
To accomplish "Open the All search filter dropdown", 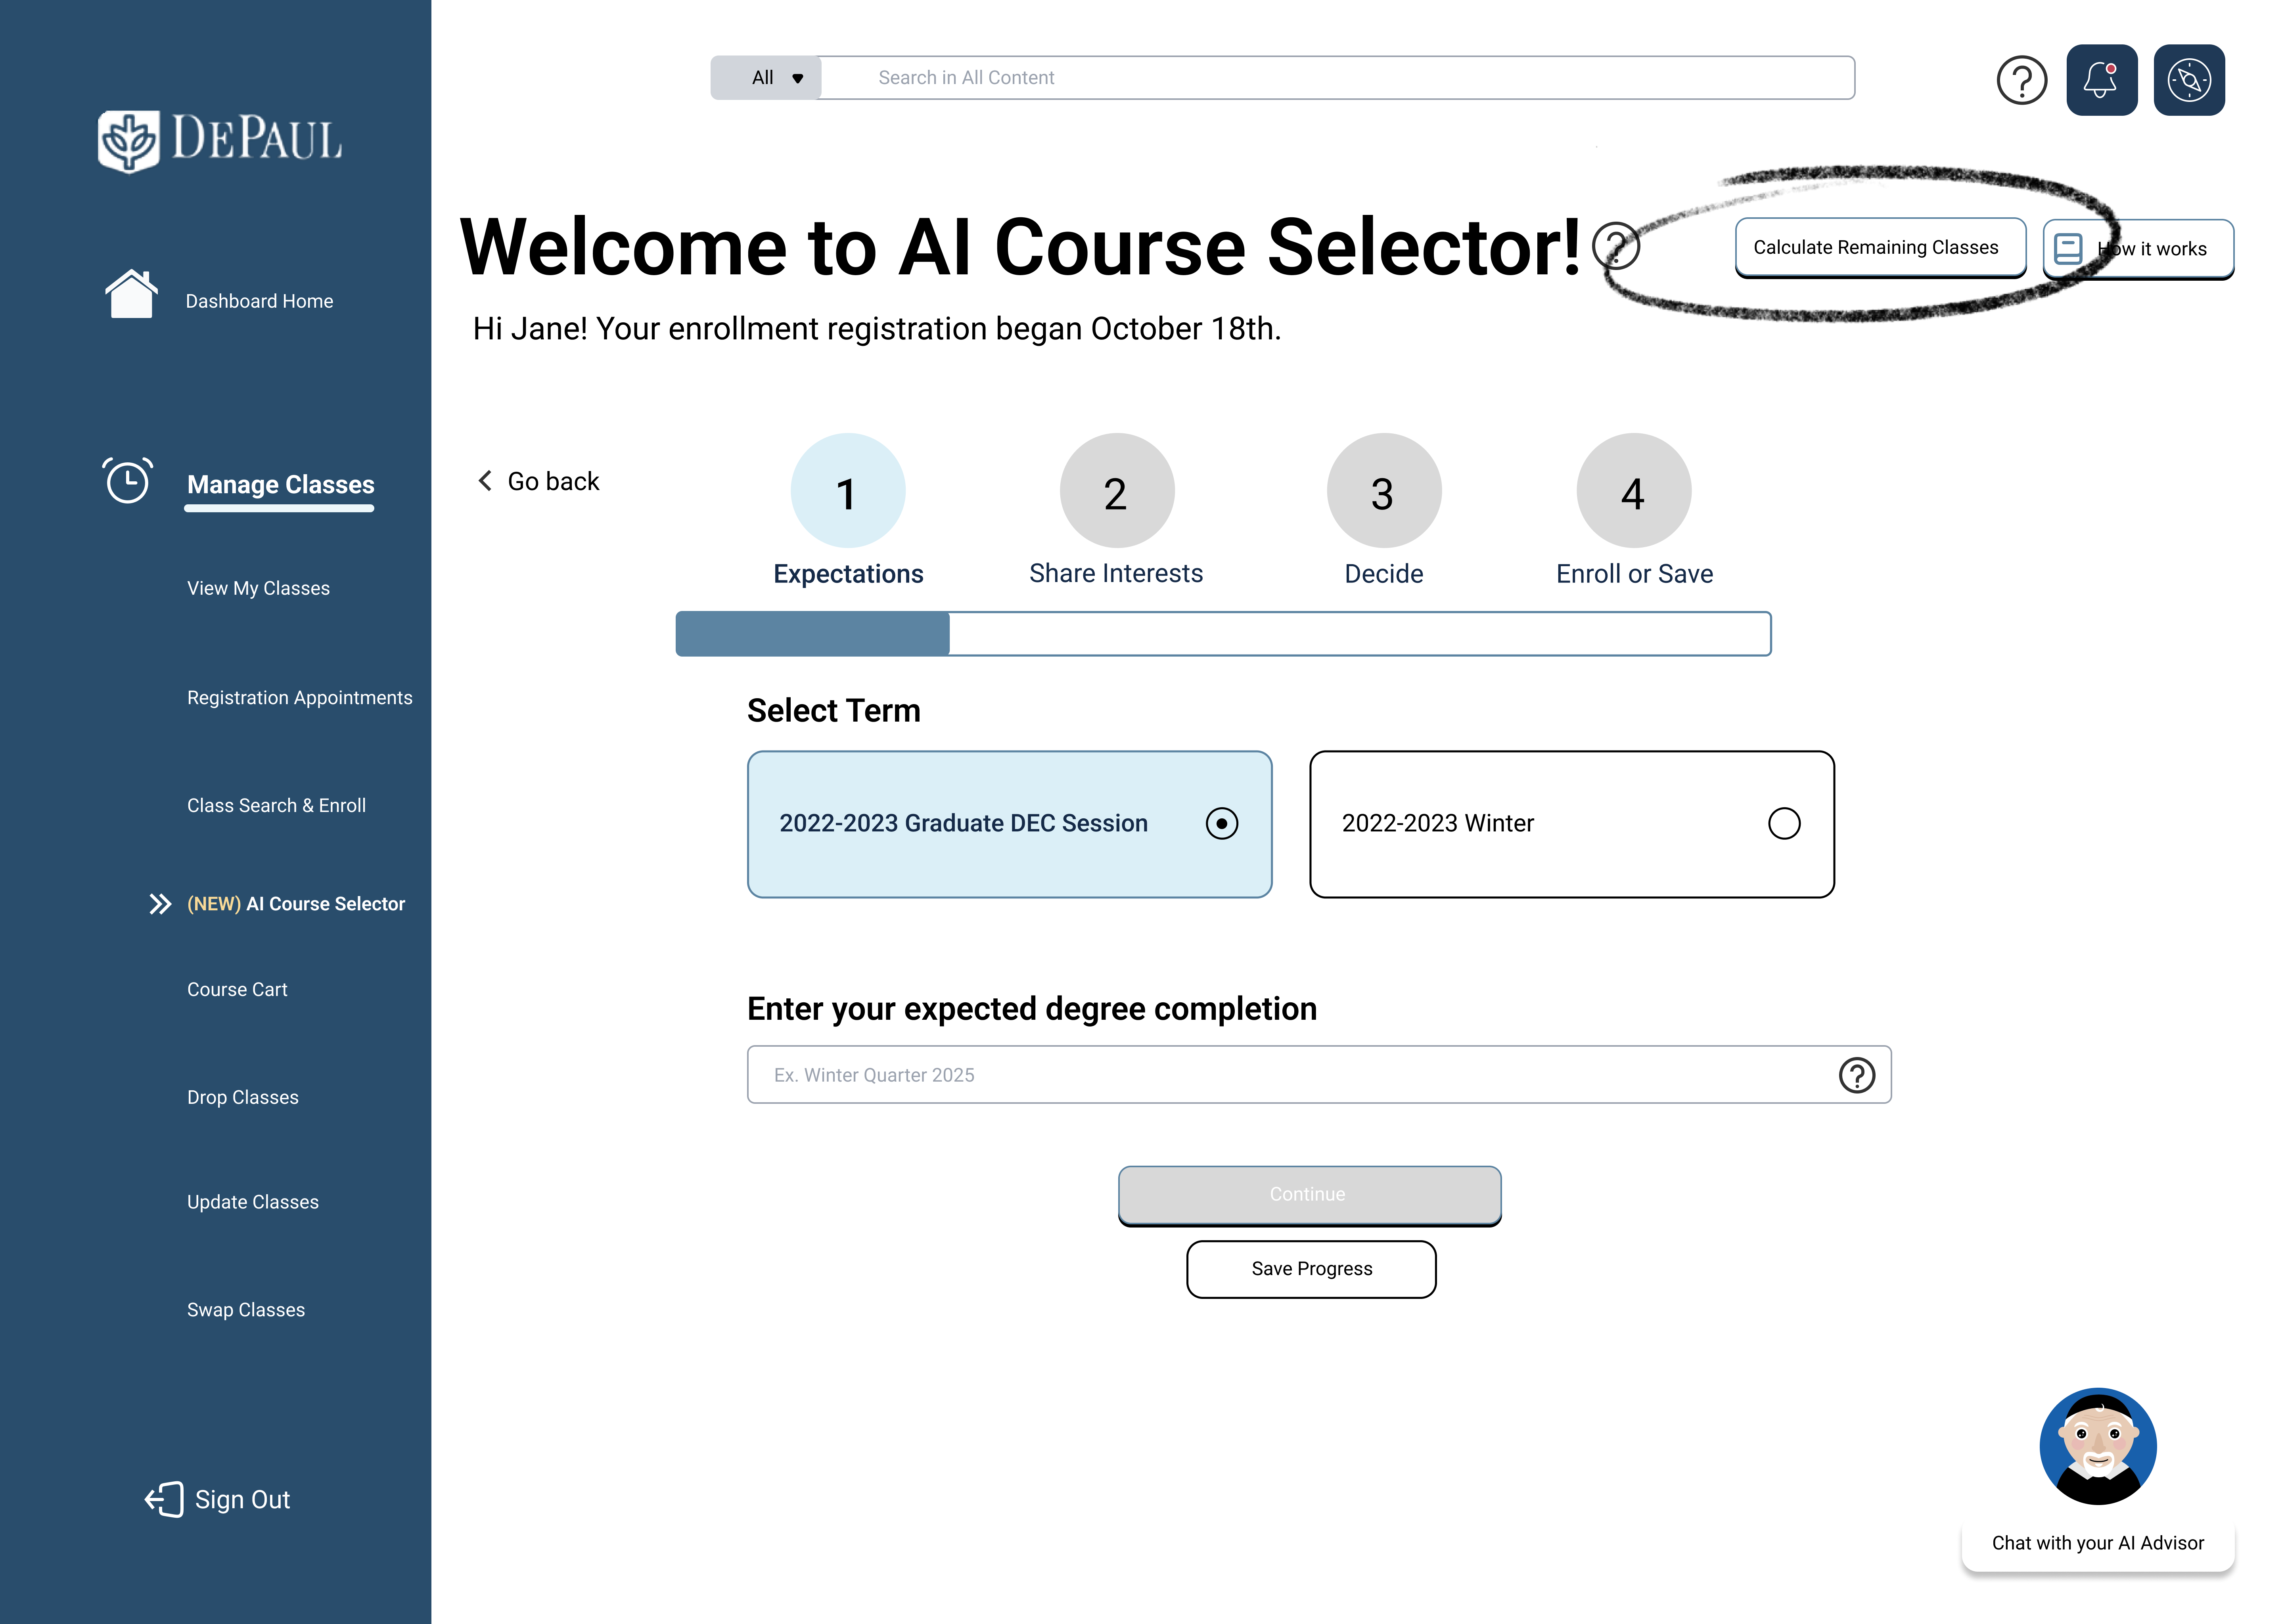I will 766,78.
